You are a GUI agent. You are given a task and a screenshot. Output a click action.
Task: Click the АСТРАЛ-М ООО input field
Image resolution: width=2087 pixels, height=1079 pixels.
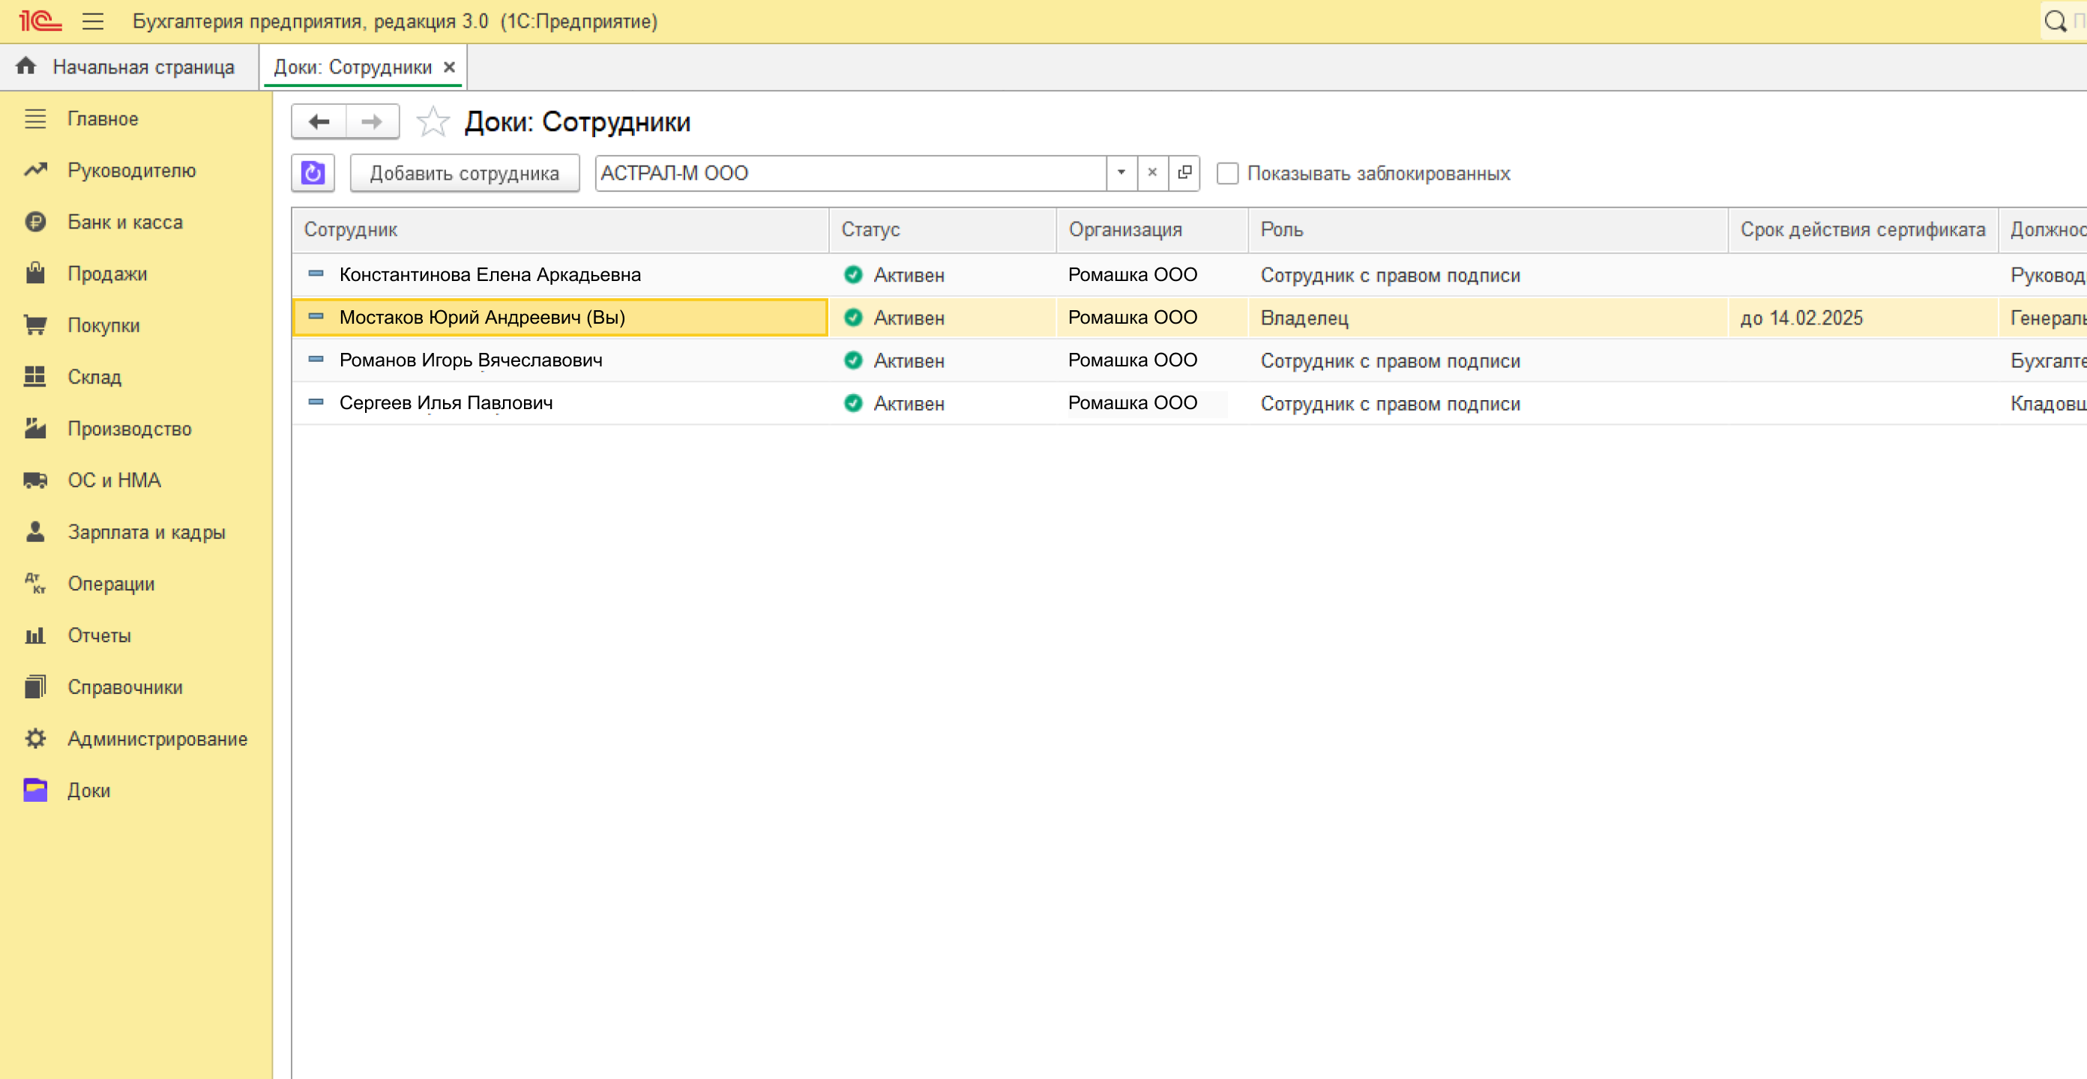(x=851, y=173)
